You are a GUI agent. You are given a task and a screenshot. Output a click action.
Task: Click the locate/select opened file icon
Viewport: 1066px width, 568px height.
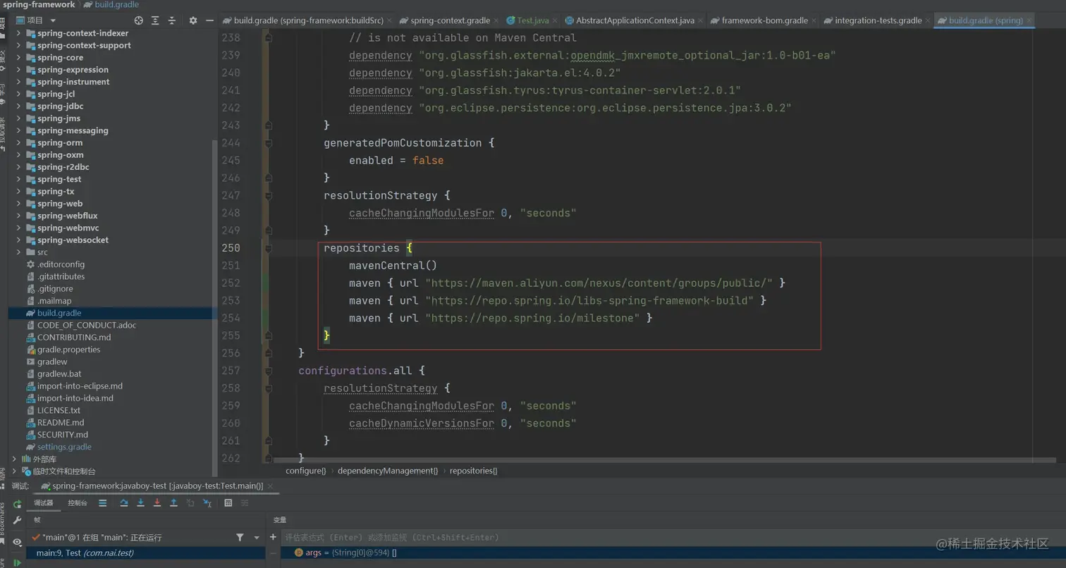(138, 20)
